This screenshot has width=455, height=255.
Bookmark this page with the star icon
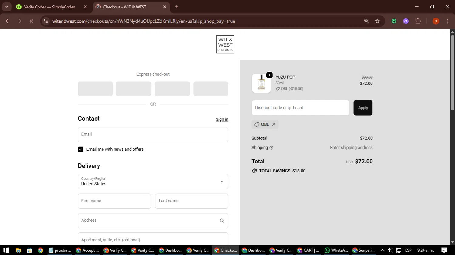coord(377,21)
